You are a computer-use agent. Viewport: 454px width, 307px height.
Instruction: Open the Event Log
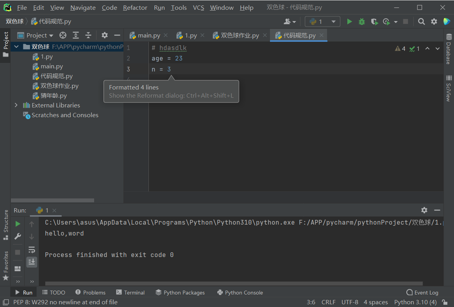tap(422, 293)
